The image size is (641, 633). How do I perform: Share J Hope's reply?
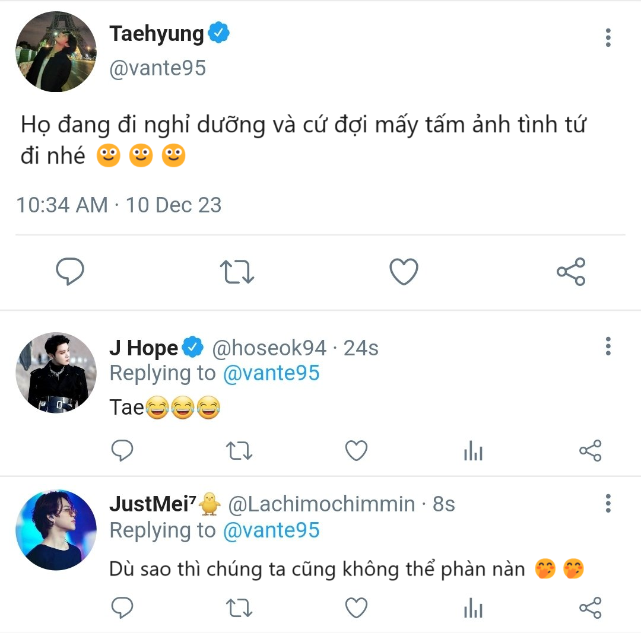coord(590,451)
